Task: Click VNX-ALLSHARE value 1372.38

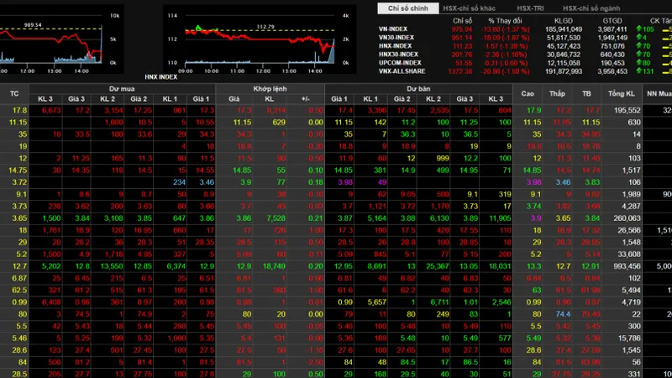Action: (459, 71)
